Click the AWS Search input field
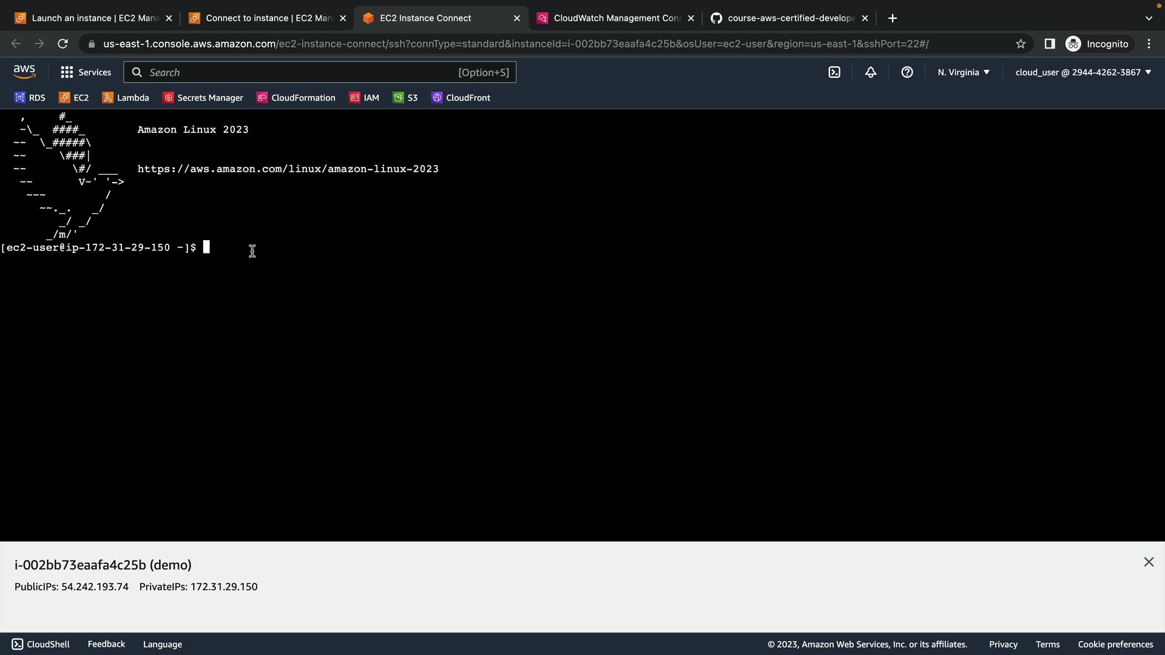This screenshot has height=655, width=1165. [x=303, y=72]
